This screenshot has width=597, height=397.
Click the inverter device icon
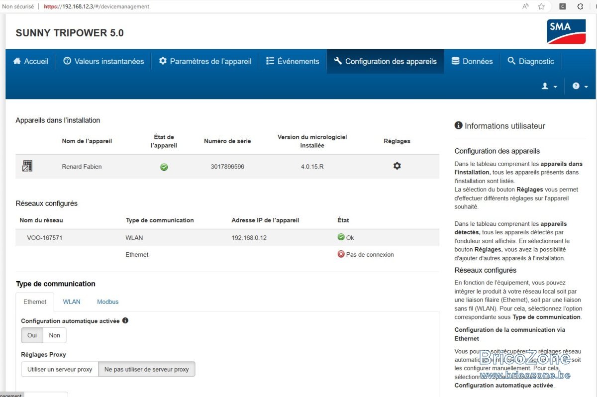pyautogui.click(x=27, y=166)
